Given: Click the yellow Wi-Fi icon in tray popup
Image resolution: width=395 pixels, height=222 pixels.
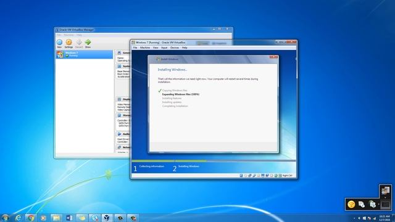Looking at the screenshot, I should pos(351,204).
